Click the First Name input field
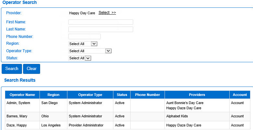 [100, 22]
